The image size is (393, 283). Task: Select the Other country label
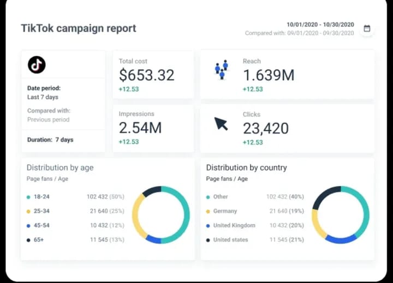pos(221,197)
